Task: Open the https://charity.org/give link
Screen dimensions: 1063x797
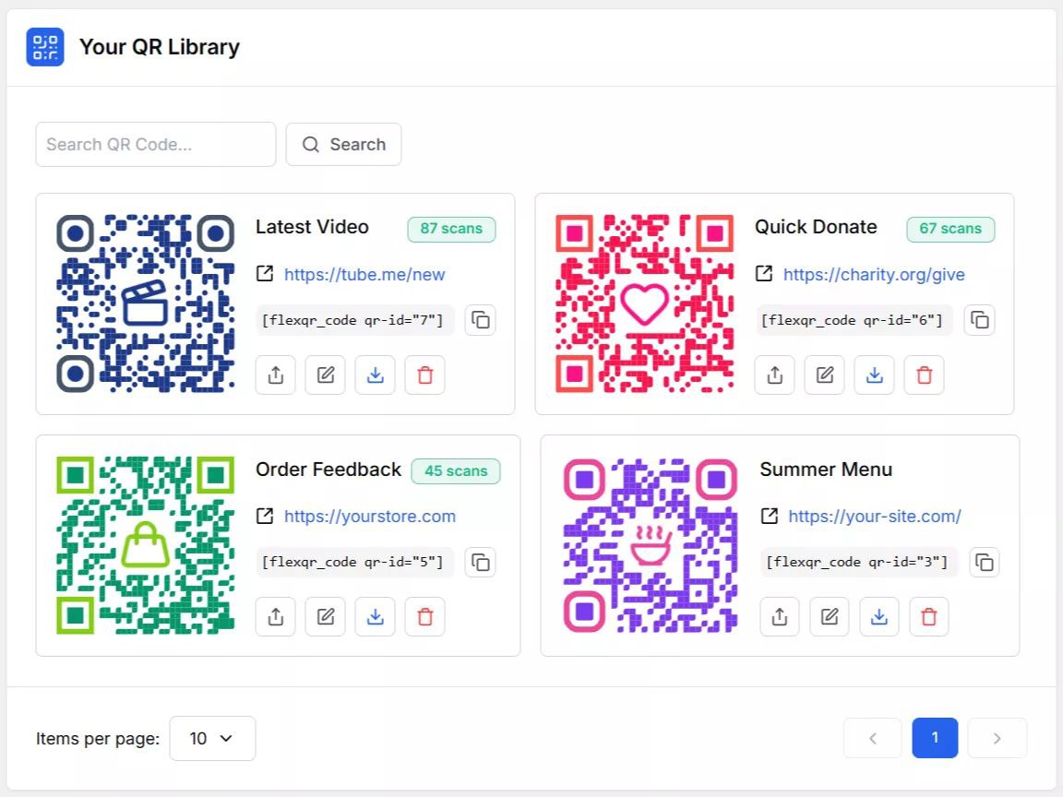Action: point(874,275)
